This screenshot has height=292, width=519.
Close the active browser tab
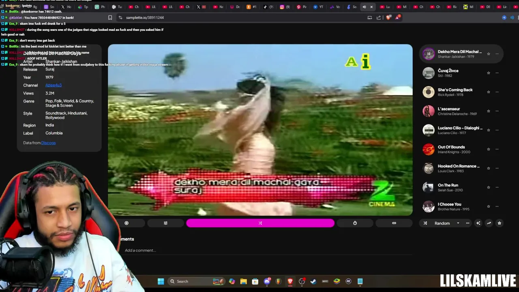371,7
